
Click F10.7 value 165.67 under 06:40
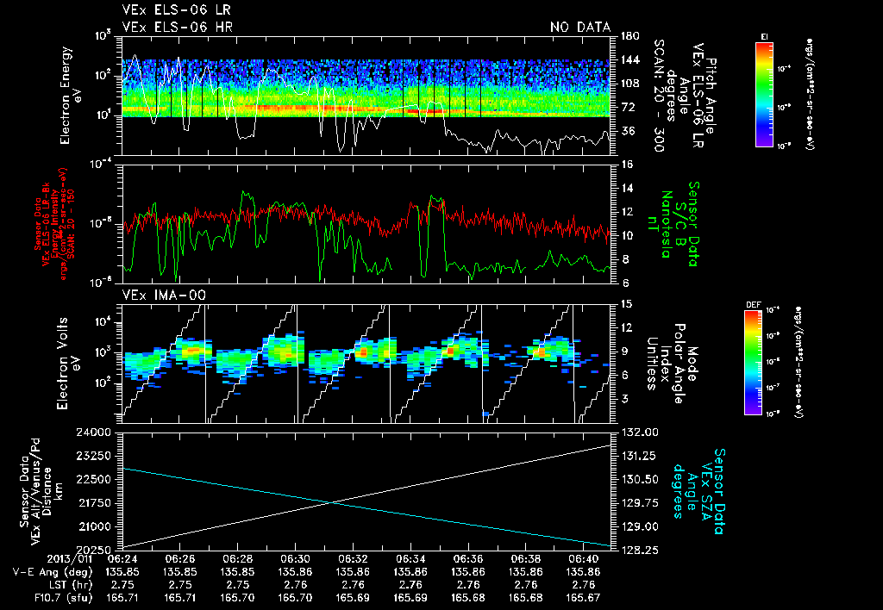(x=584, y=598)
